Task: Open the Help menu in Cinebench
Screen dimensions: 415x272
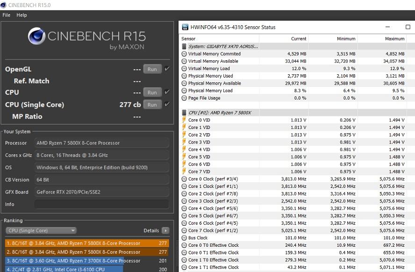Action: point(21,15)
